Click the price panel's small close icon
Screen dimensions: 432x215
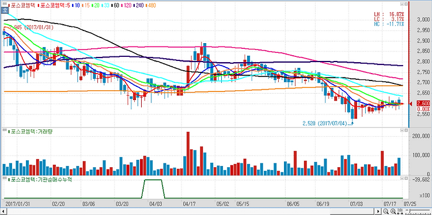[406, 4]
